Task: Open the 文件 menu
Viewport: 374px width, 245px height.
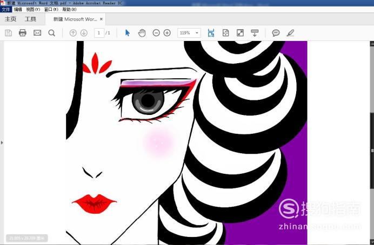Action: [6, 10]
